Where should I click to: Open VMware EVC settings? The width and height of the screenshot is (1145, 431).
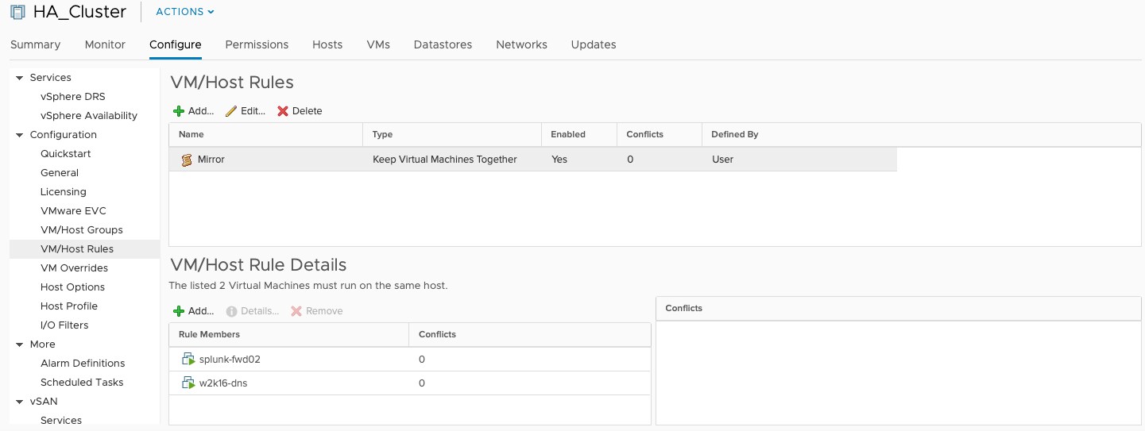point(73,211)
